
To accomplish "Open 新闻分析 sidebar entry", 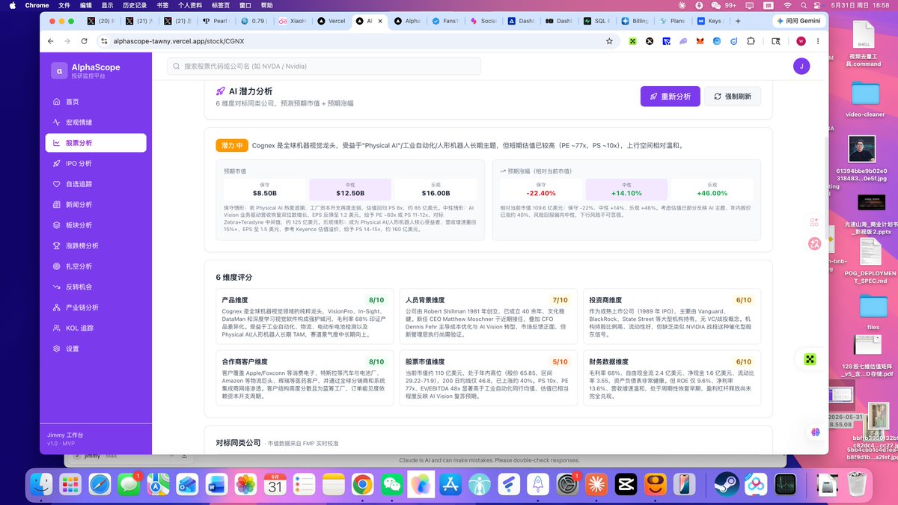I will 95,204.
